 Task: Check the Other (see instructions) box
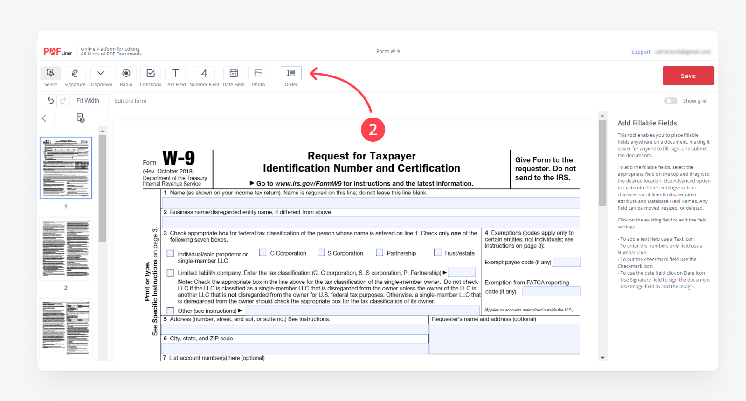pos(171,311)
